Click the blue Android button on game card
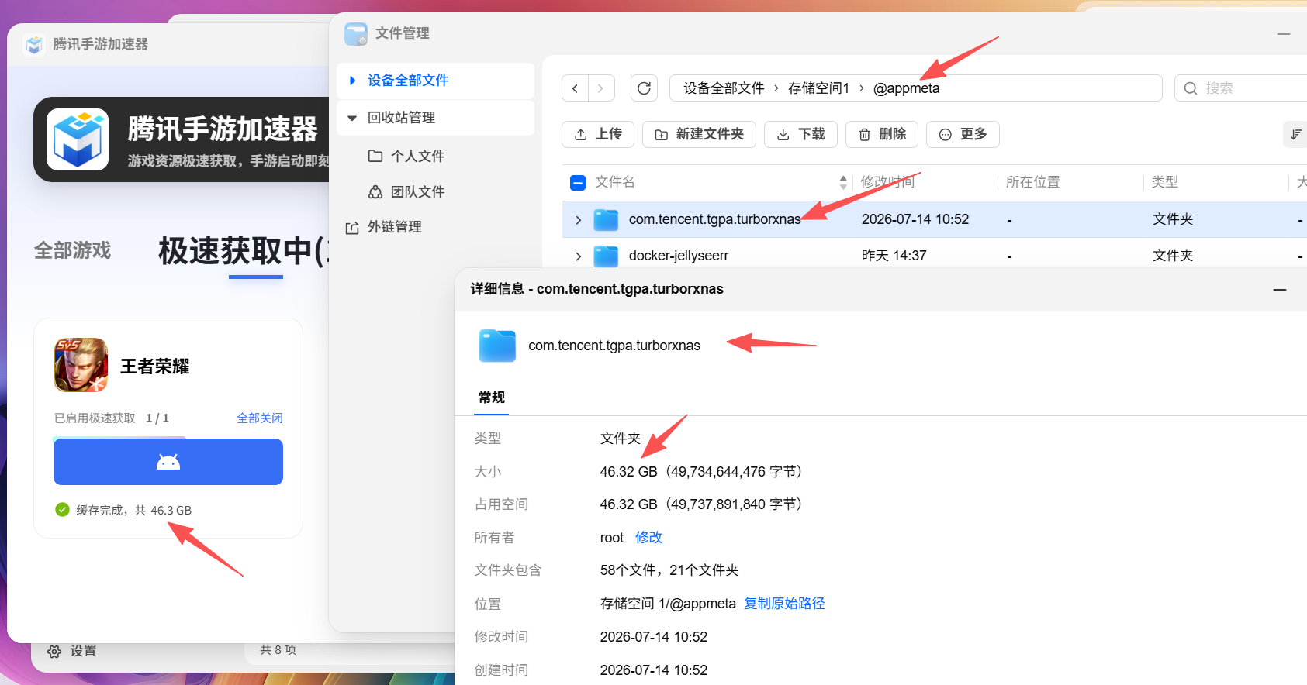The image size is (1307, 685). click(168, 462)
